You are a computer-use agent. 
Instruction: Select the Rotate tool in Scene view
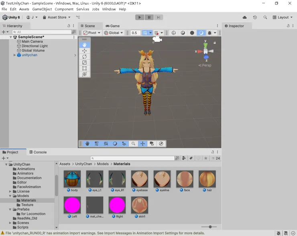[x=84, y=57]
